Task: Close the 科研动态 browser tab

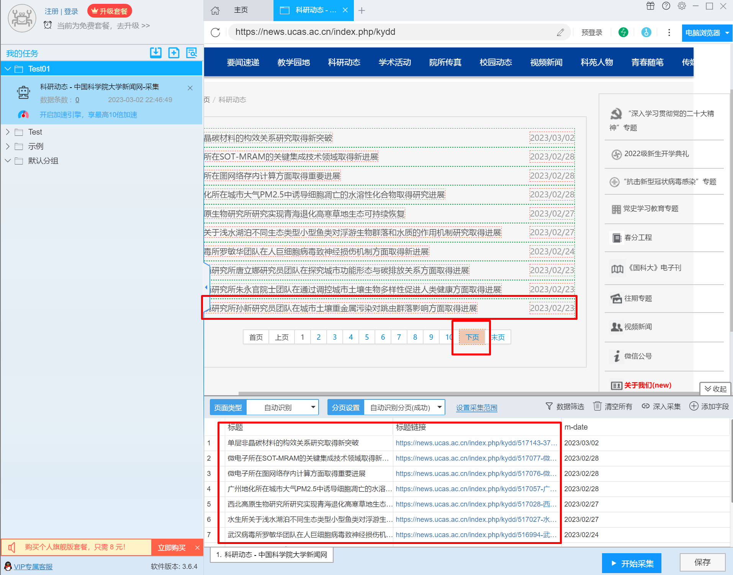Action: [345, 10]
